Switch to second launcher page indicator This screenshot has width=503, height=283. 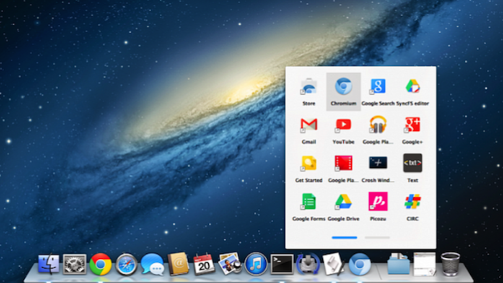click(x=377, y=238)
